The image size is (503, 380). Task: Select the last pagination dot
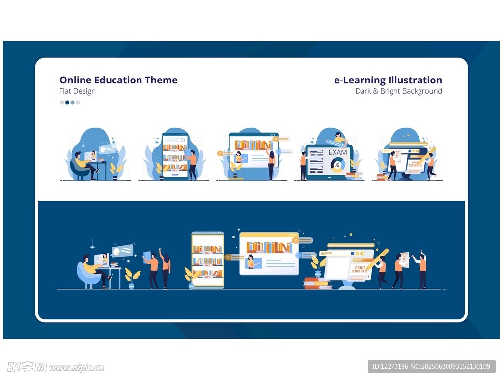pyautogui.click(x=78, y=103)
